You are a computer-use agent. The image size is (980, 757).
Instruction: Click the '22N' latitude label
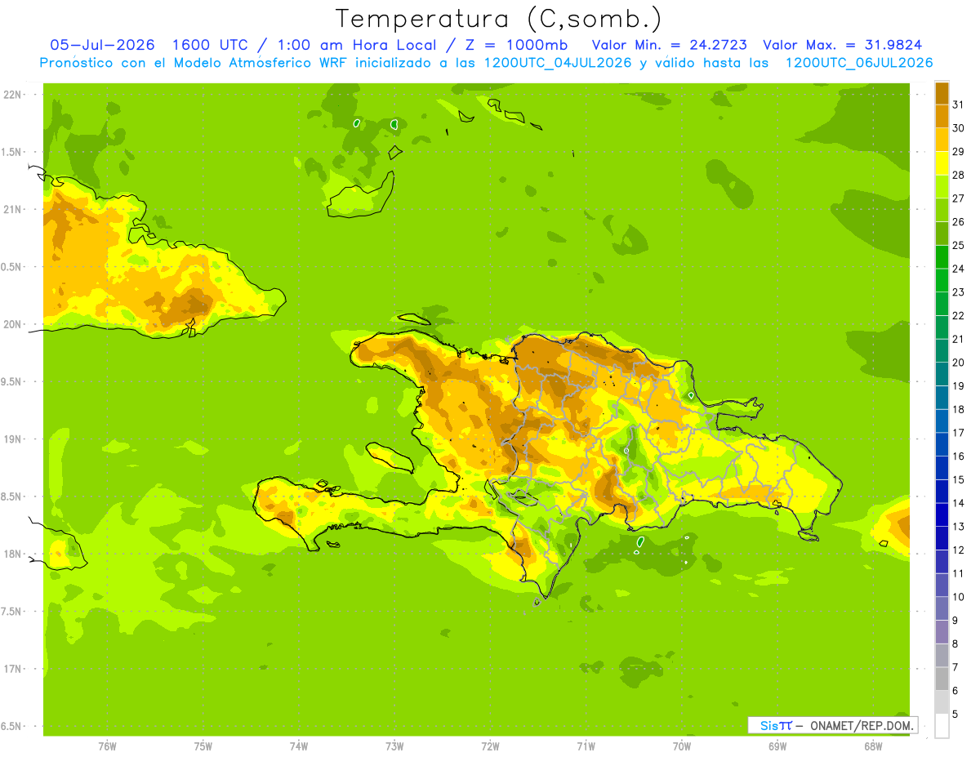pyautogui.click(x=11, y=95)
